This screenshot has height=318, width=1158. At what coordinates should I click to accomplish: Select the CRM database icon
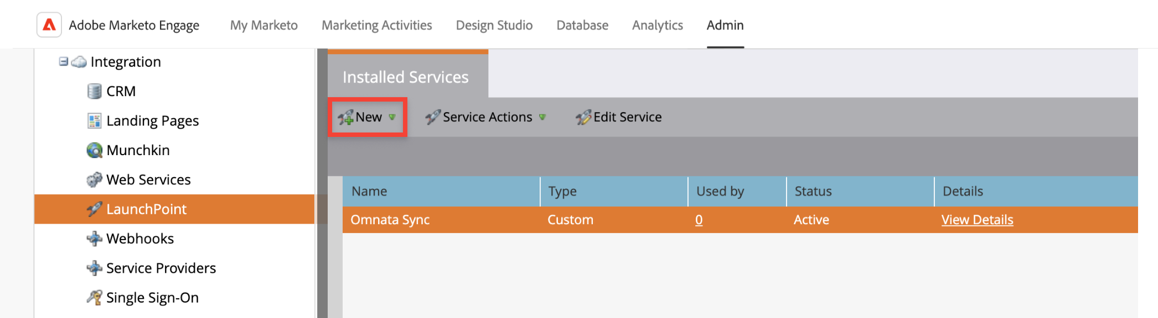95,91
